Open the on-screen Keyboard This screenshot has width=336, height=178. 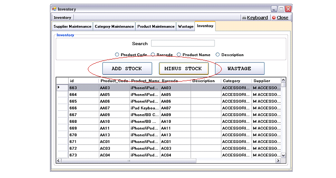[x=257, y=18]
